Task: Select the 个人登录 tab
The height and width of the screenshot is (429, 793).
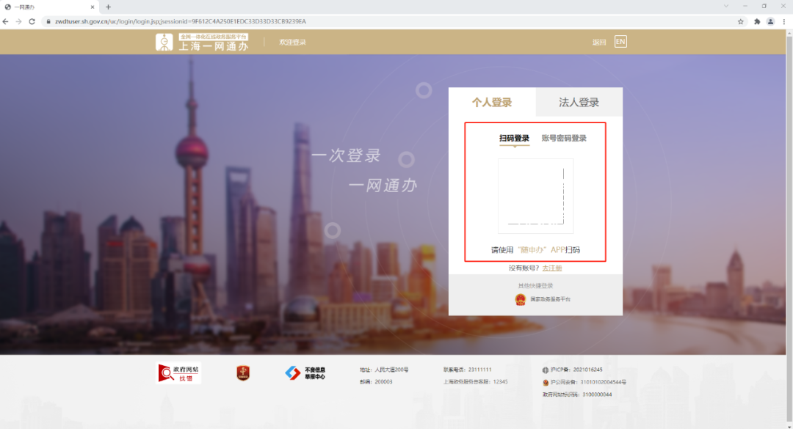Action: 492,102
